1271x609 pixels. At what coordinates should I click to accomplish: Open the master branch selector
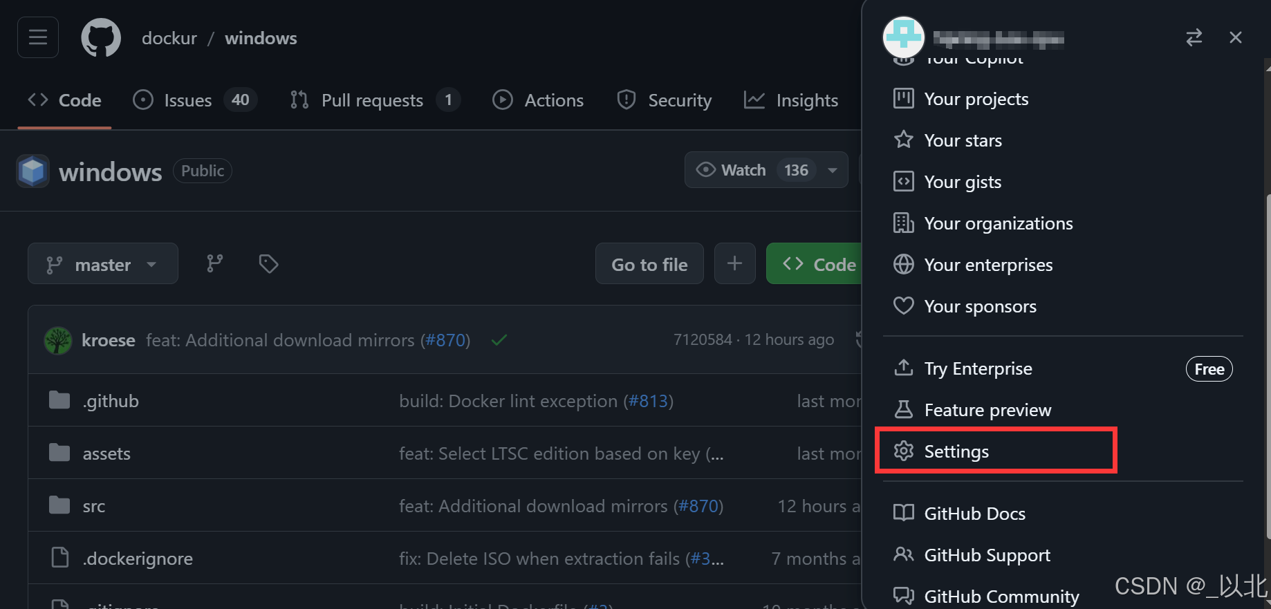[103, 263]
